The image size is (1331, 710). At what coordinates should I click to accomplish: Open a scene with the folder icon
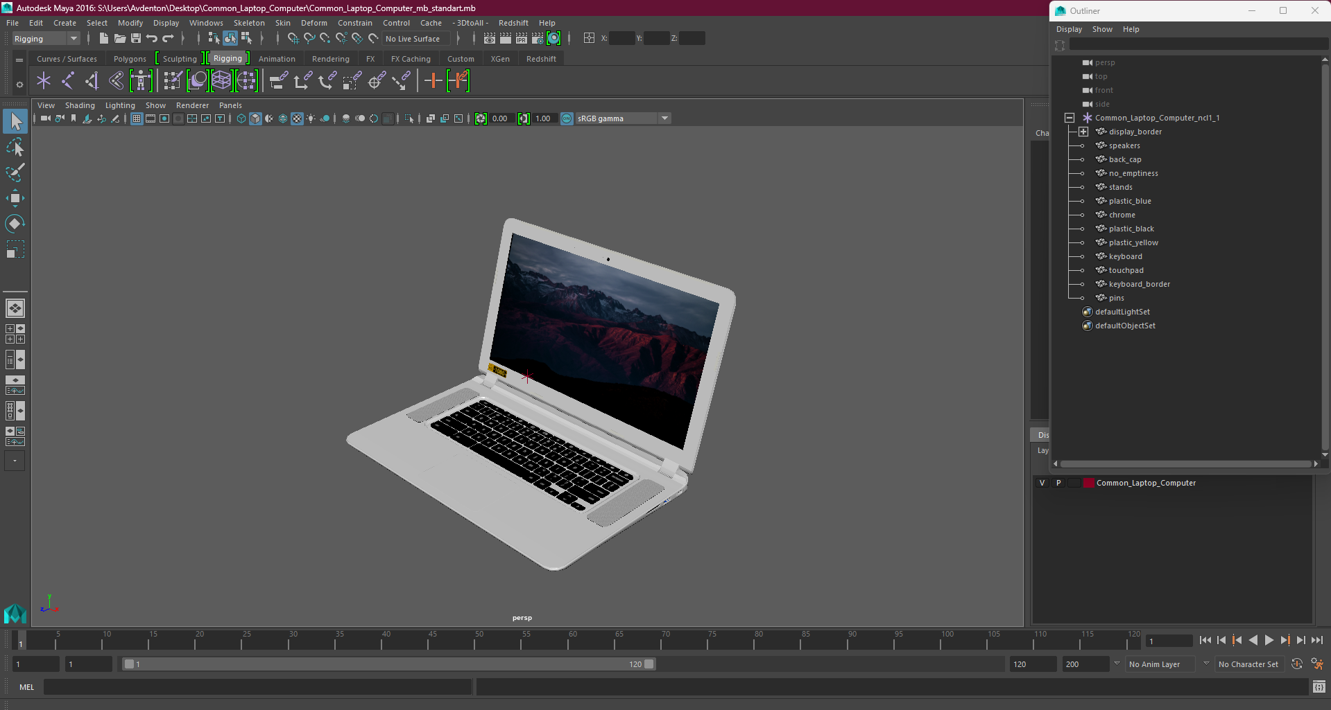(120, 39)
